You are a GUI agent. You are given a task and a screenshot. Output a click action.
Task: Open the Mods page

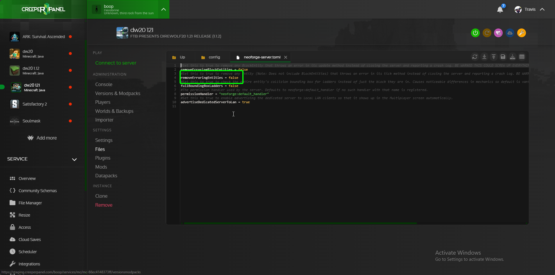[101, 167]
